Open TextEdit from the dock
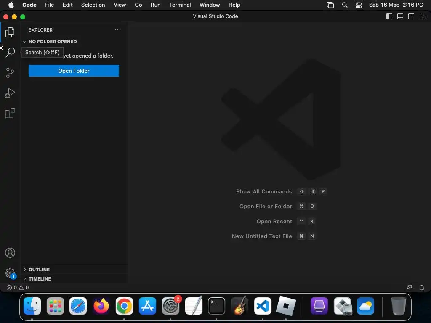The image size is (431, 323). point(194,306)
